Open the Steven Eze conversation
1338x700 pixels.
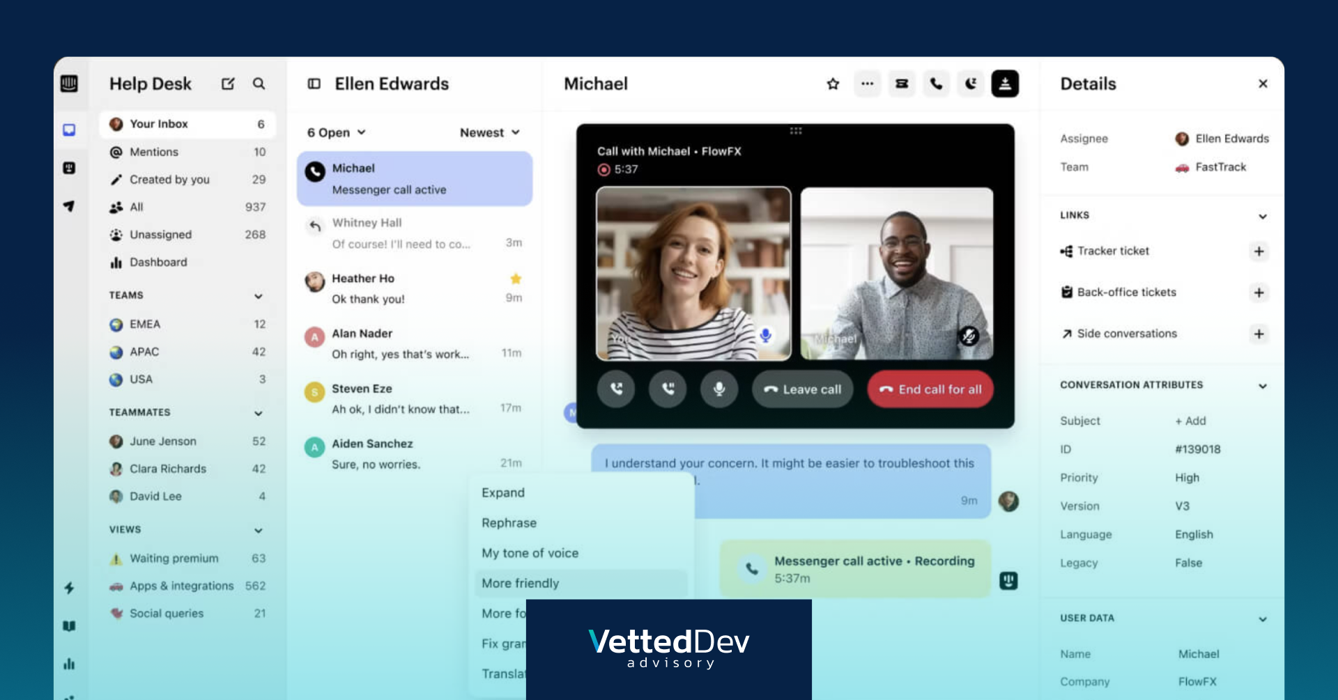coord(415,398)
